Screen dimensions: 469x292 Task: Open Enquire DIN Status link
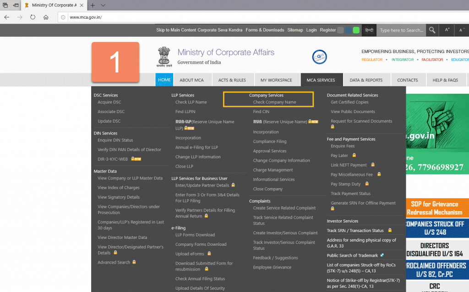pyautogui.click(x=115, y=140)
